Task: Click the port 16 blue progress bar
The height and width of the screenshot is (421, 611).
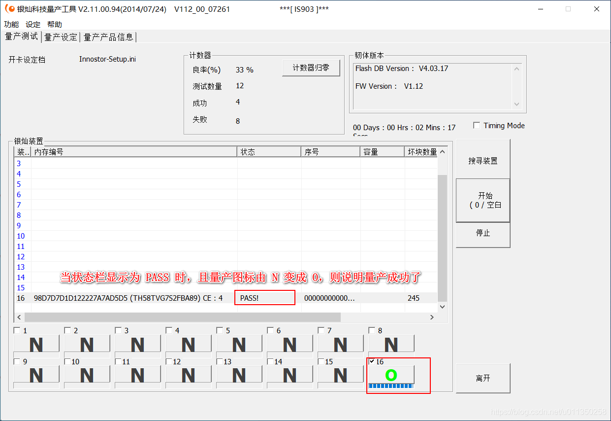Action: (391, 386)
